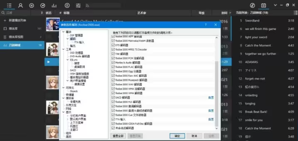The height and width of the screenshot is (141, 298).
Task: Expand the 分栏用户界面 tree node
Action: coord(67,115)
